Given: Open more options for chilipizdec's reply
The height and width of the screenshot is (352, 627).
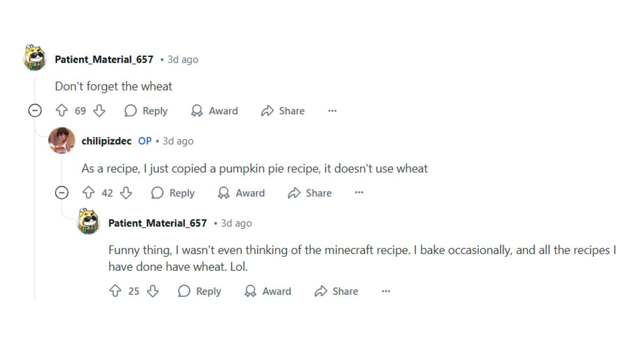Looking at the screenshot, I should coord(359,193).
